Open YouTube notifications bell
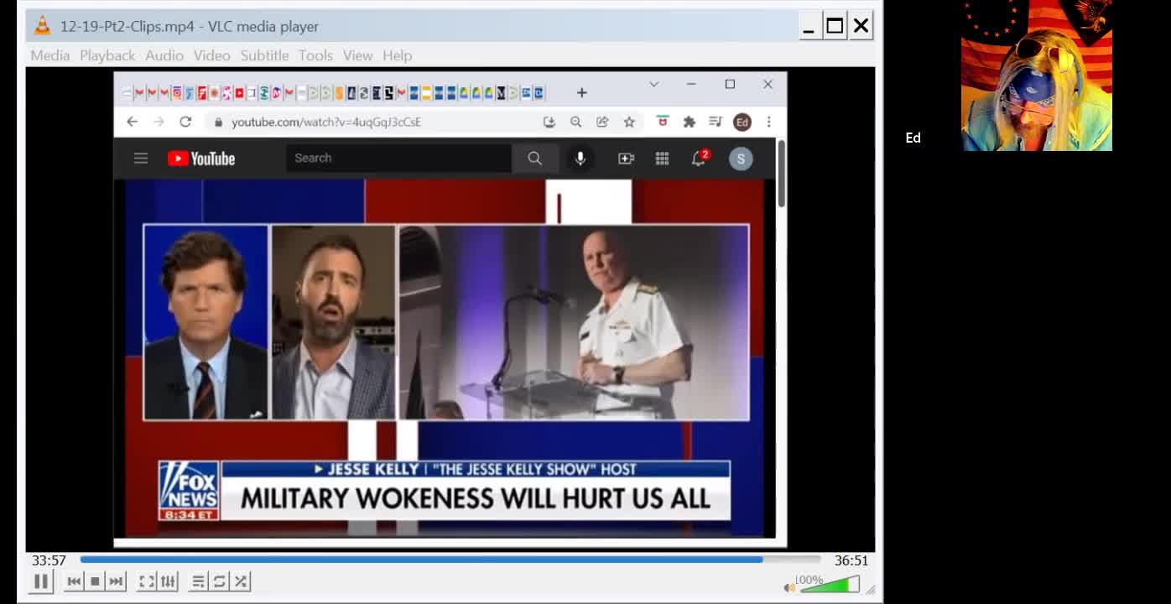1171x604 pixels. pyautogui.click(x=699, y=158)
